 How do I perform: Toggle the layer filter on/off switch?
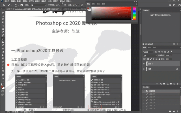coord(171,51)
